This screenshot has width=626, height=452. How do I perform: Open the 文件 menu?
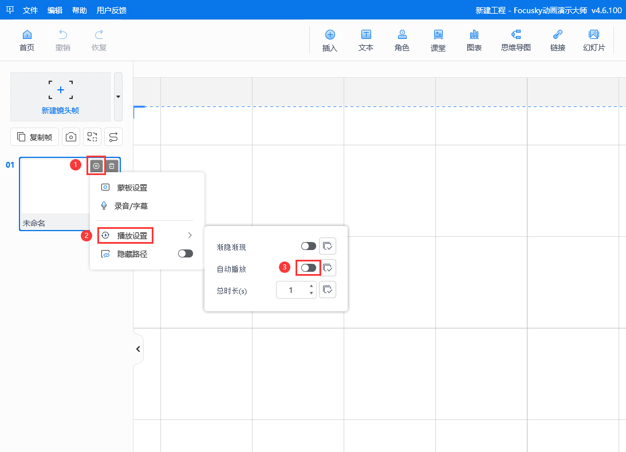point(30,10)
